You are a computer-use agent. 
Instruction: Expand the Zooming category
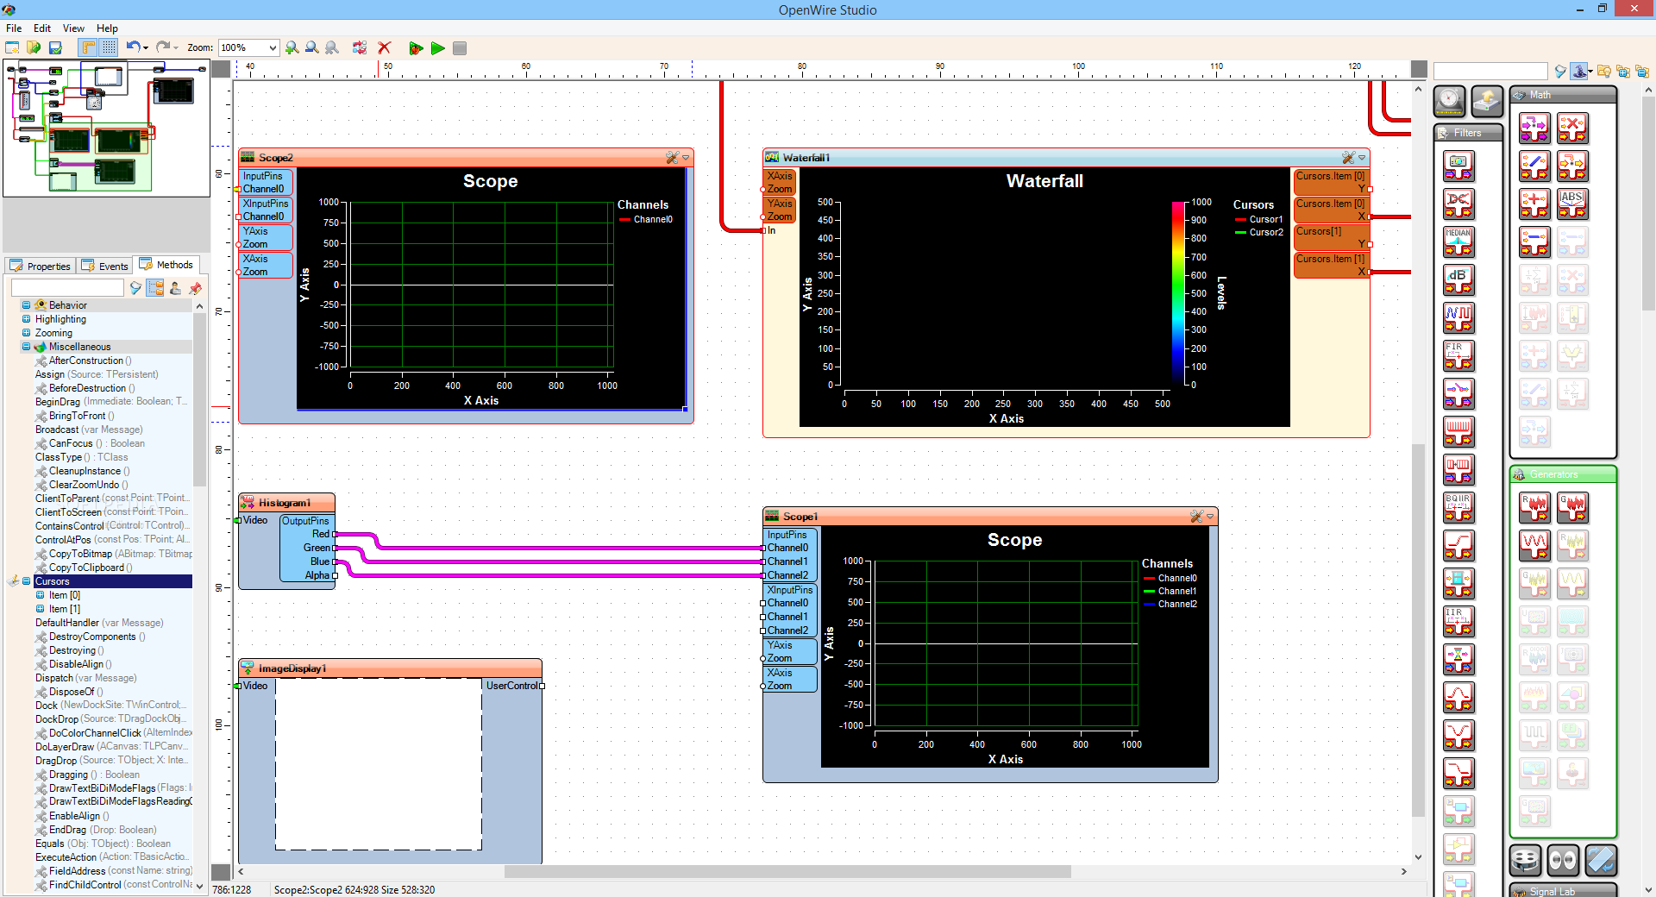tap(27, 333)
